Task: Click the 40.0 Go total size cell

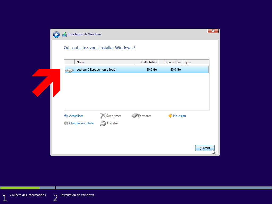Action: point(152,70)
